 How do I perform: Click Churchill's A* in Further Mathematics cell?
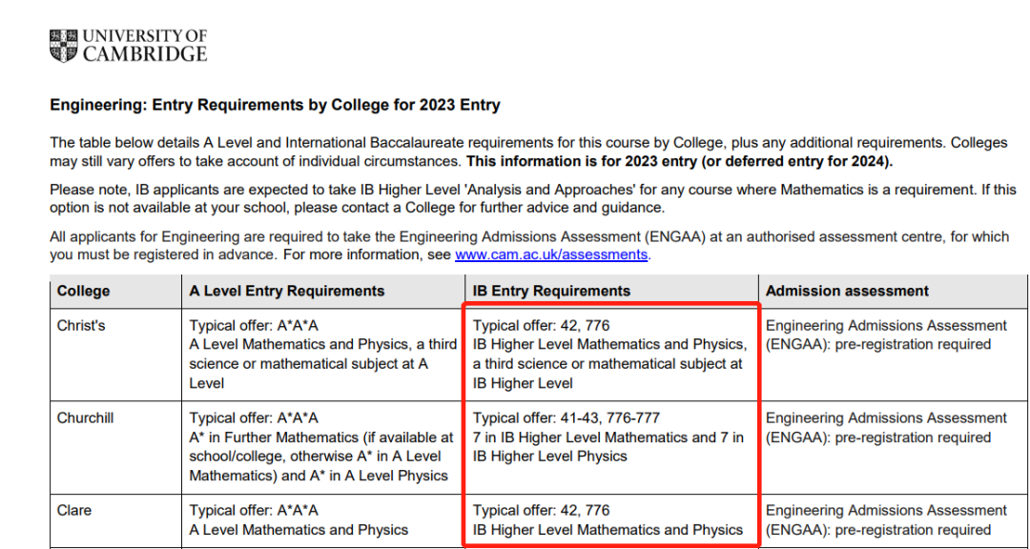[x=323, y=447]
